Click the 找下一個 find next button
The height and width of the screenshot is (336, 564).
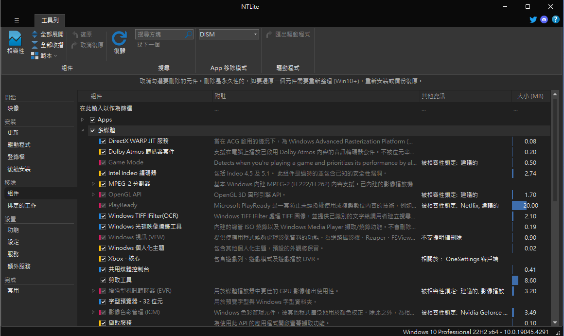click(x=148, y=45)
